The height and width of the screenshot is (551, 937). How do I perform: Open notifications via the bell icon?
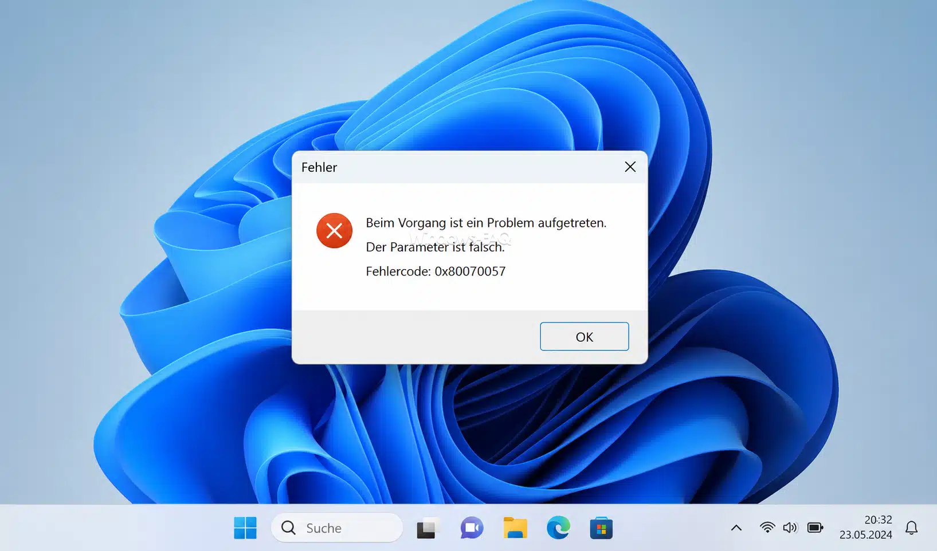911,528
